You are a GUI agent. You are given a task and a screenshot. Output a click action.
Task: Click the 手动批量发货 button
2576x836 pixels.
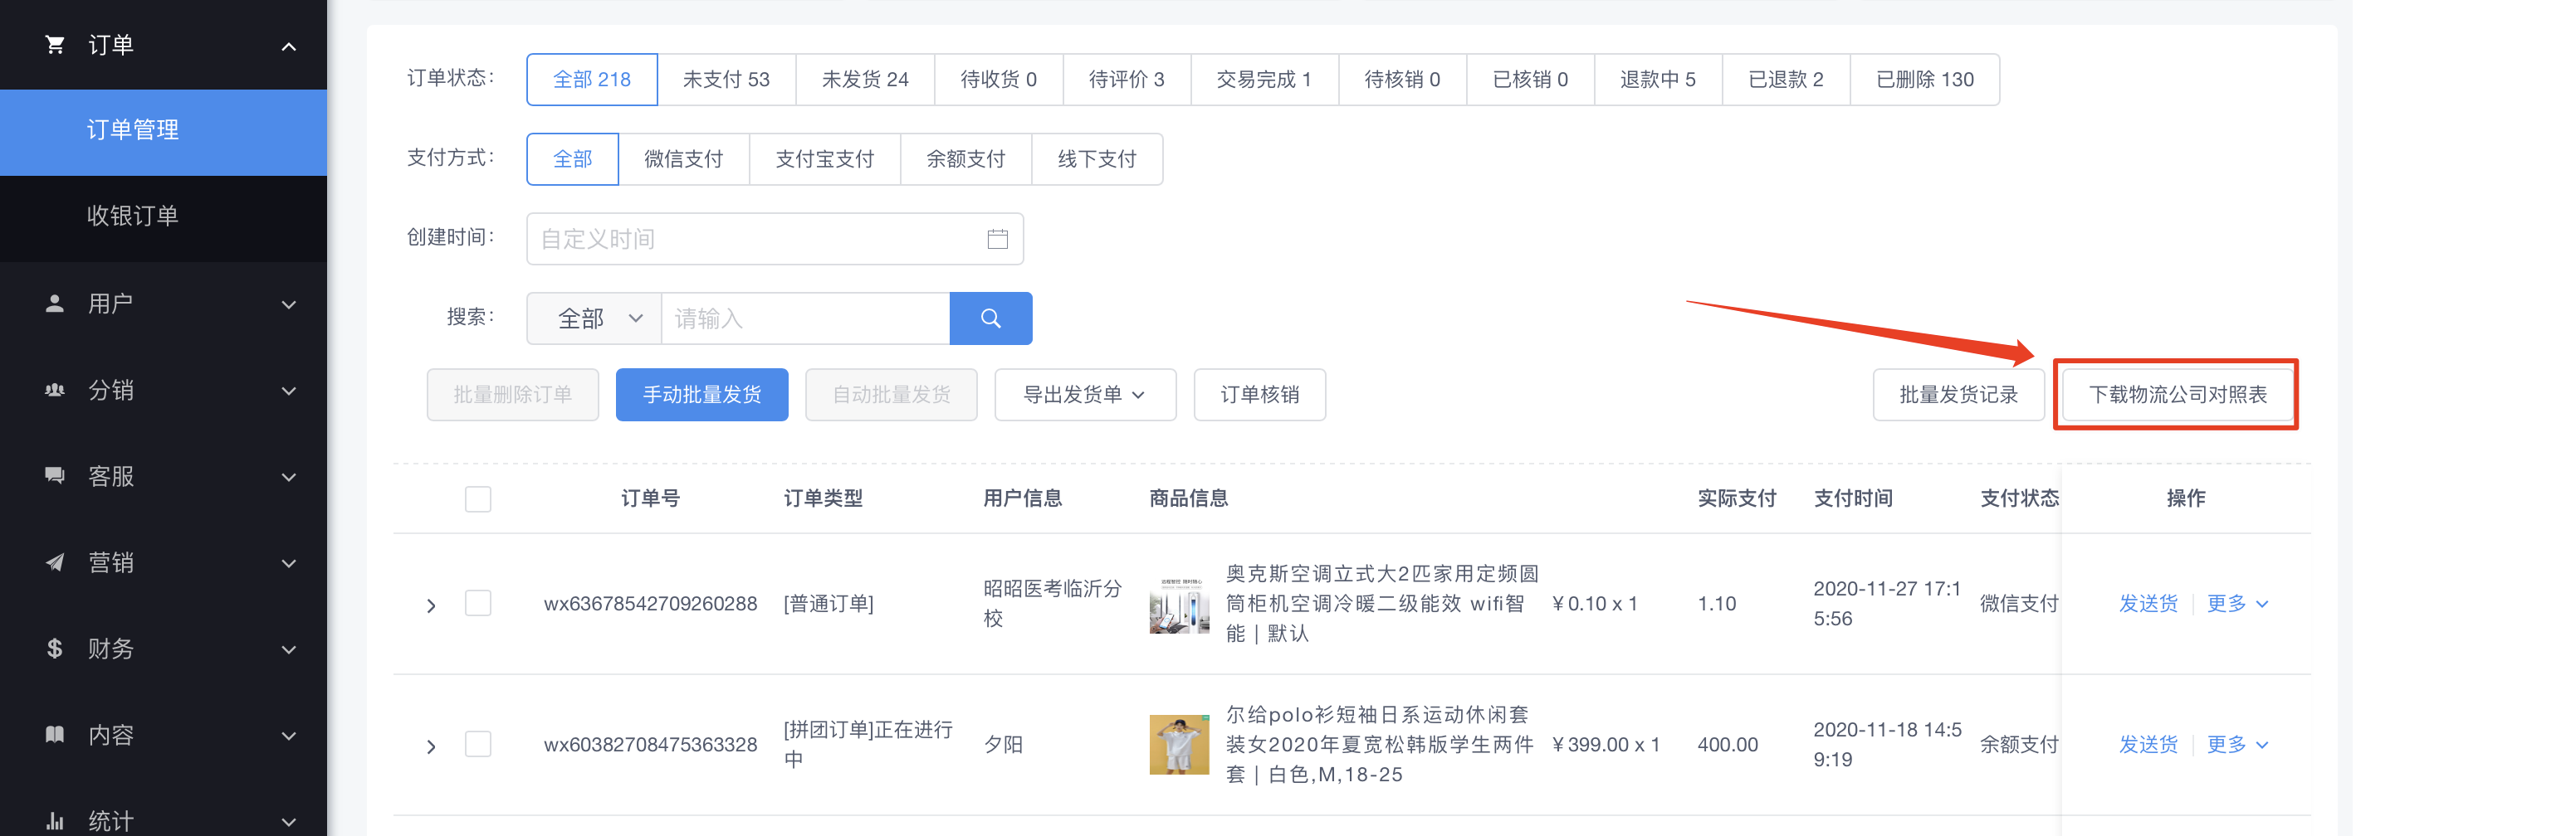pyautogui.click(x=702, y=395)
